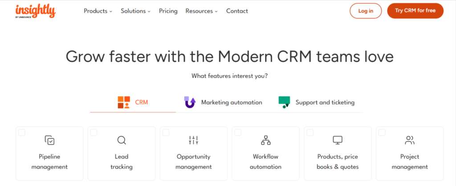Open the Pricing page

pyautogui.click(x=168, y=11)
